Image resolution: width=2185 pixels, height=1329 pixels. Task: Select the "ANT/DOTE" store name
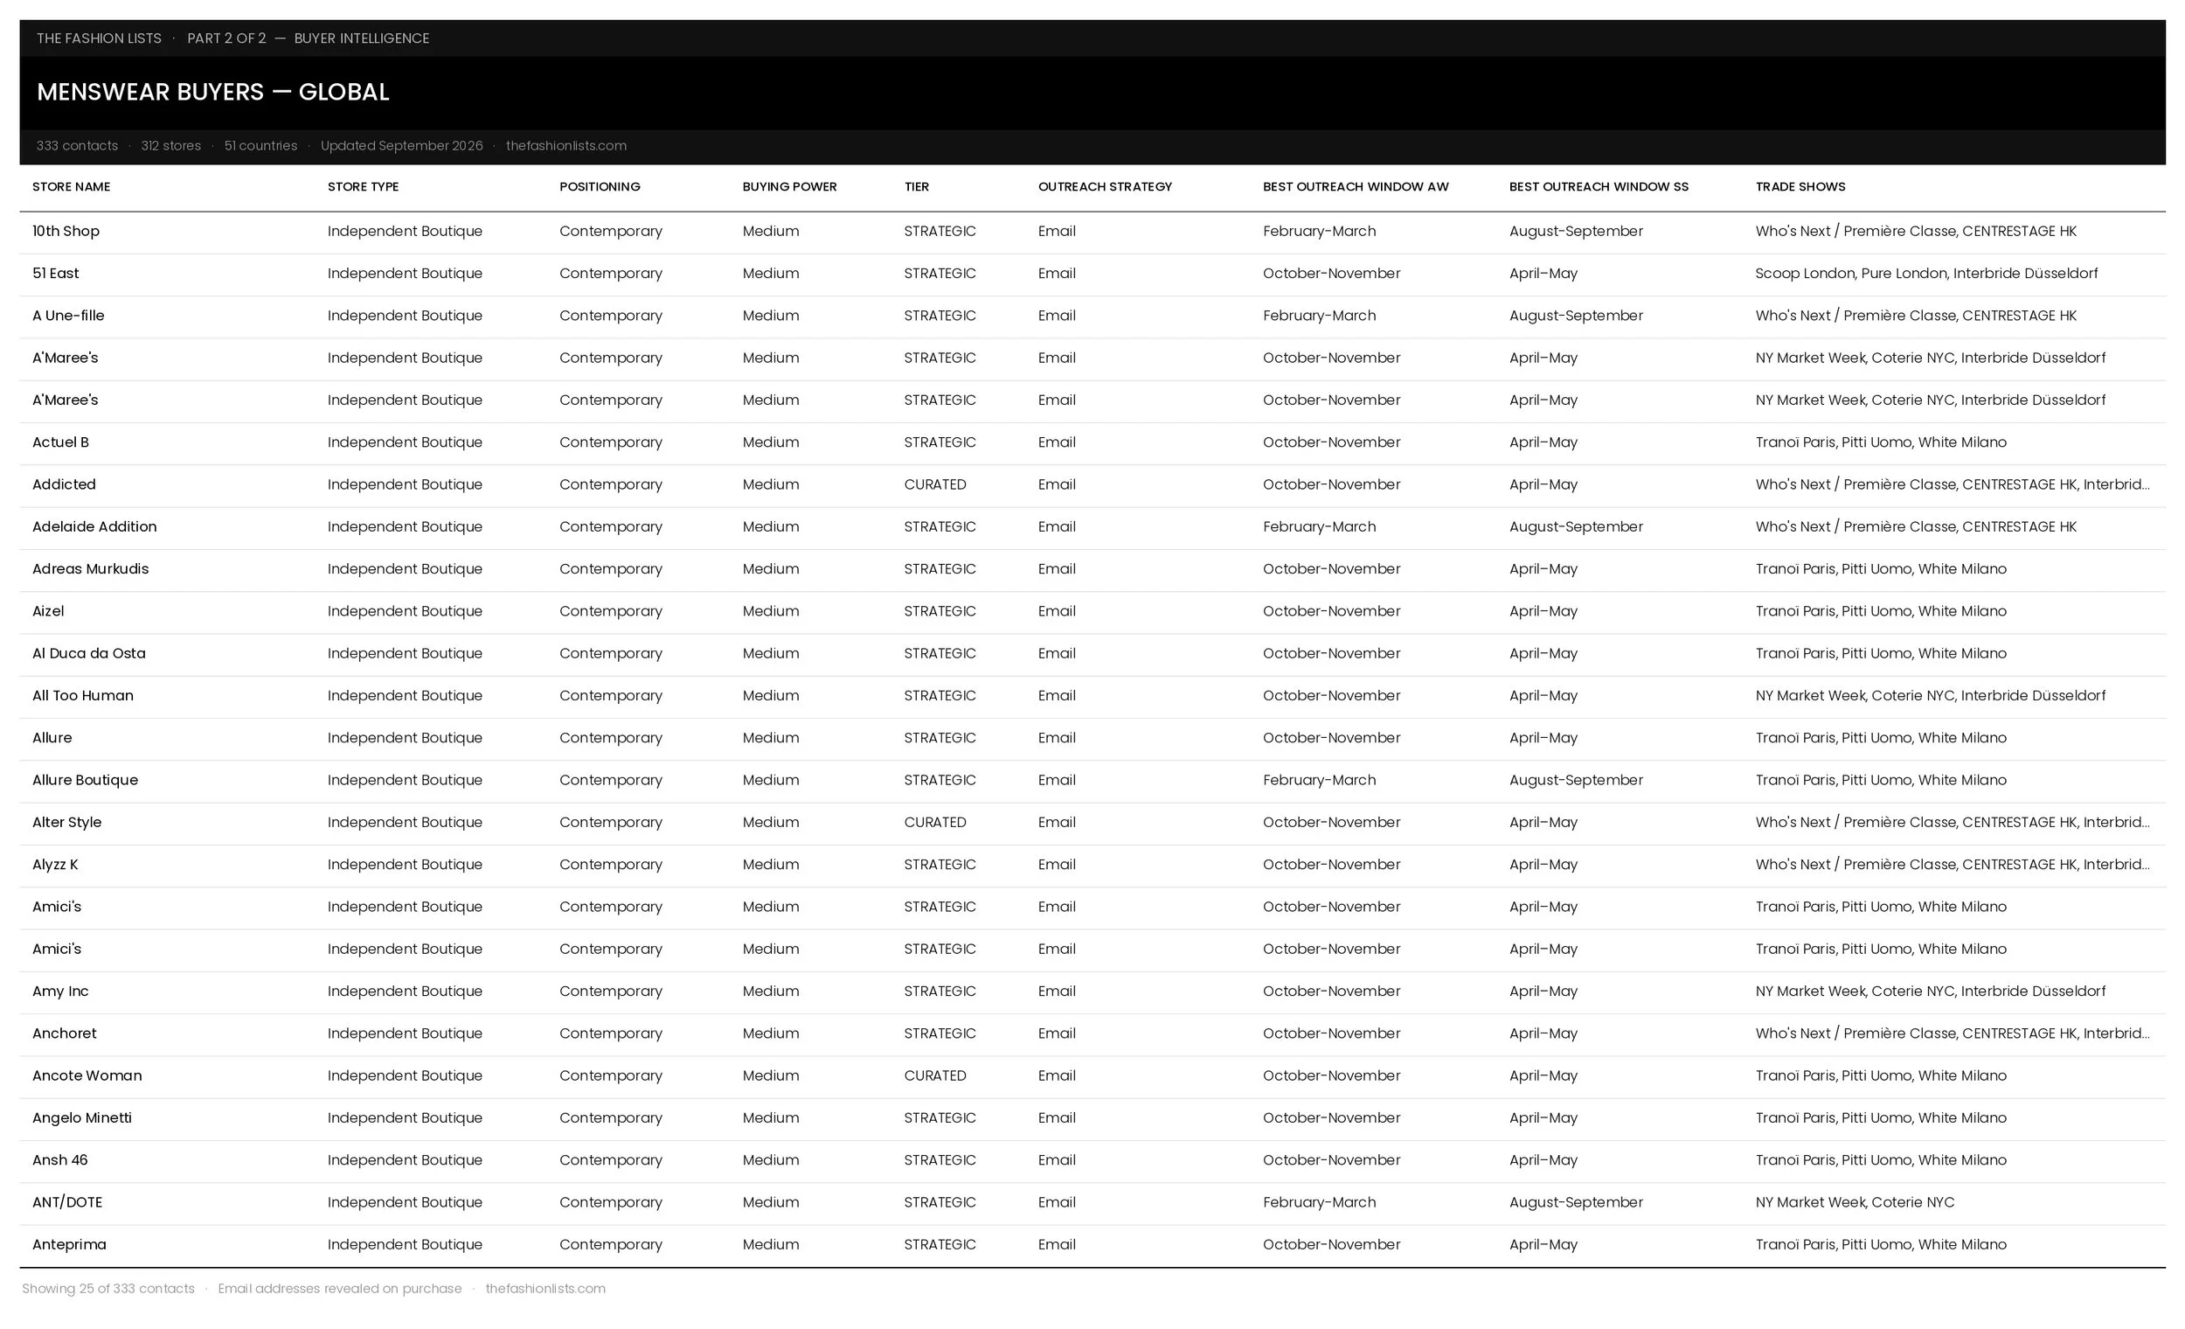67,1202
